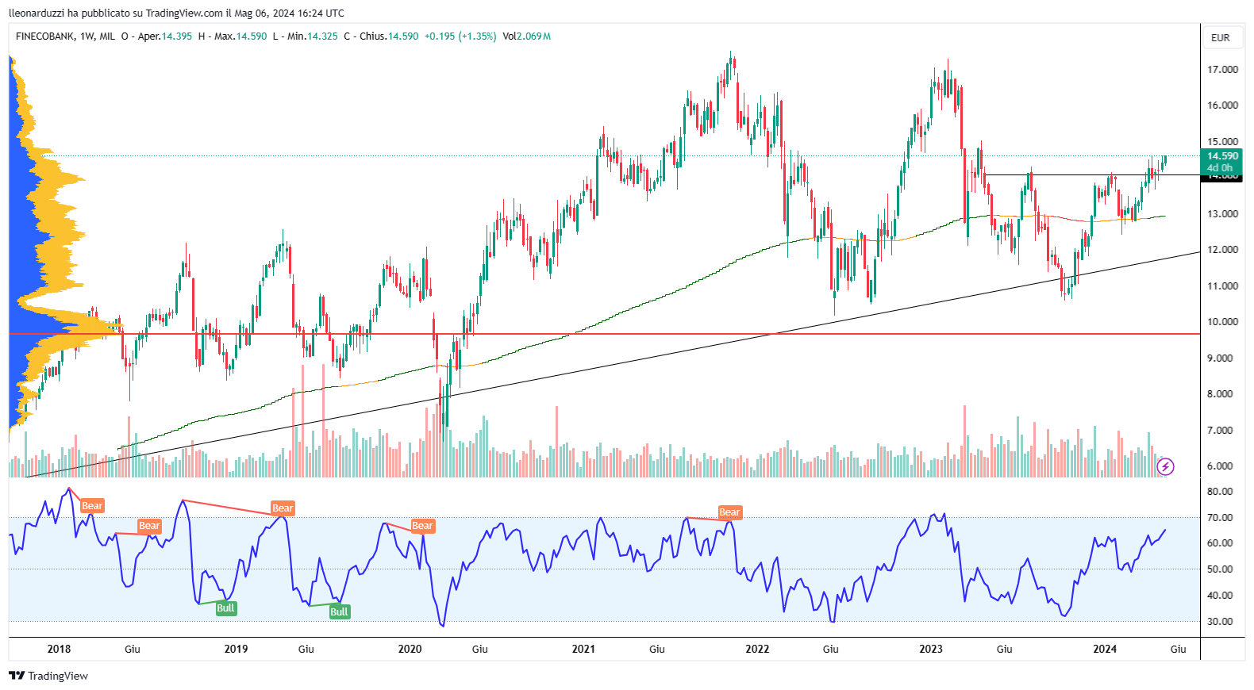This screenshot has height=690, width=1254.
Task: Click the 2022 time axis label
Action: [757, 649]
